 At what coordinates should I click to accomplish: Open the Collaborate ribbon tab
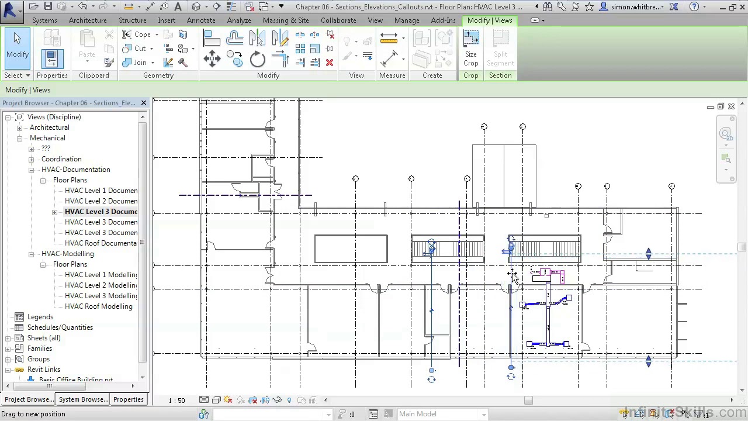click(x=338, y=20)
